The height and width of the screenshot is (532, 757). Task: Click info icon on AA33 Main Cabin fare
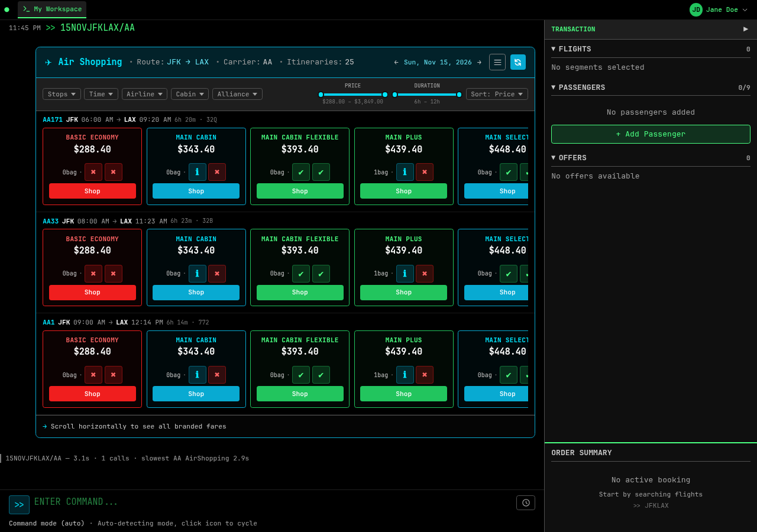click(198, 274)
